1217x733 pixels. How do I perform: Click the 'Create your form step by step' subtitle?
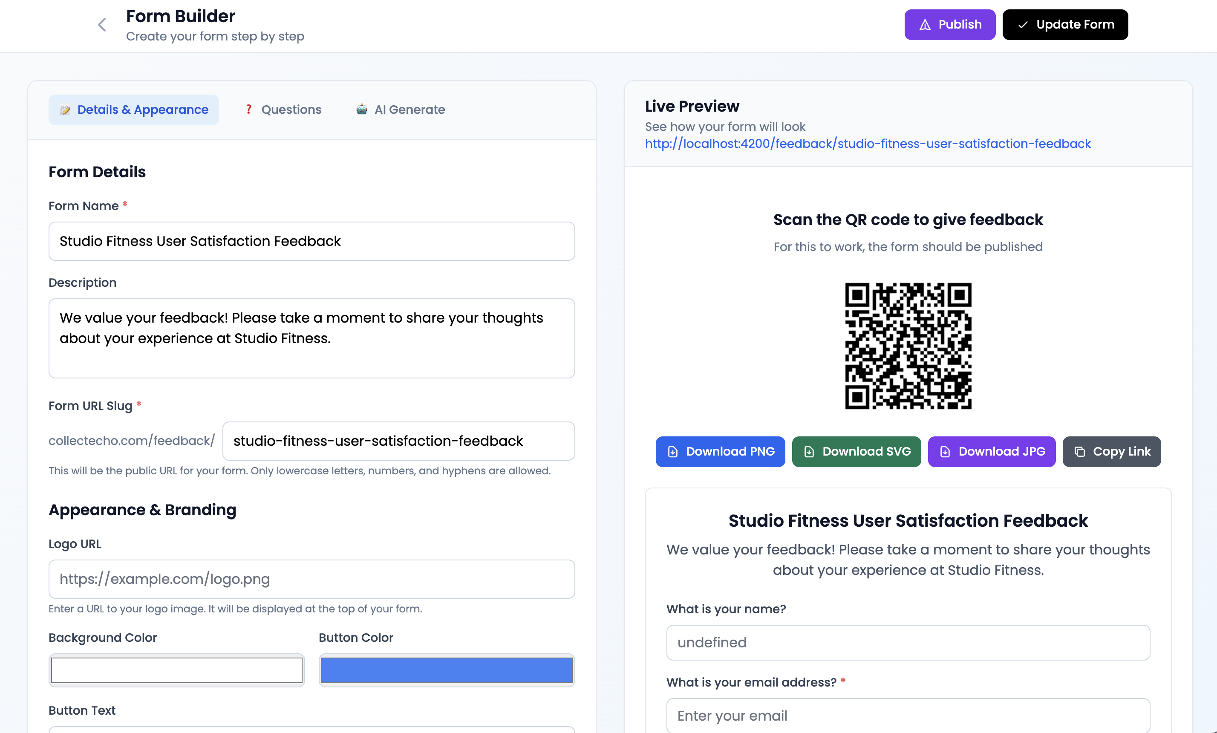click(215, 37)
